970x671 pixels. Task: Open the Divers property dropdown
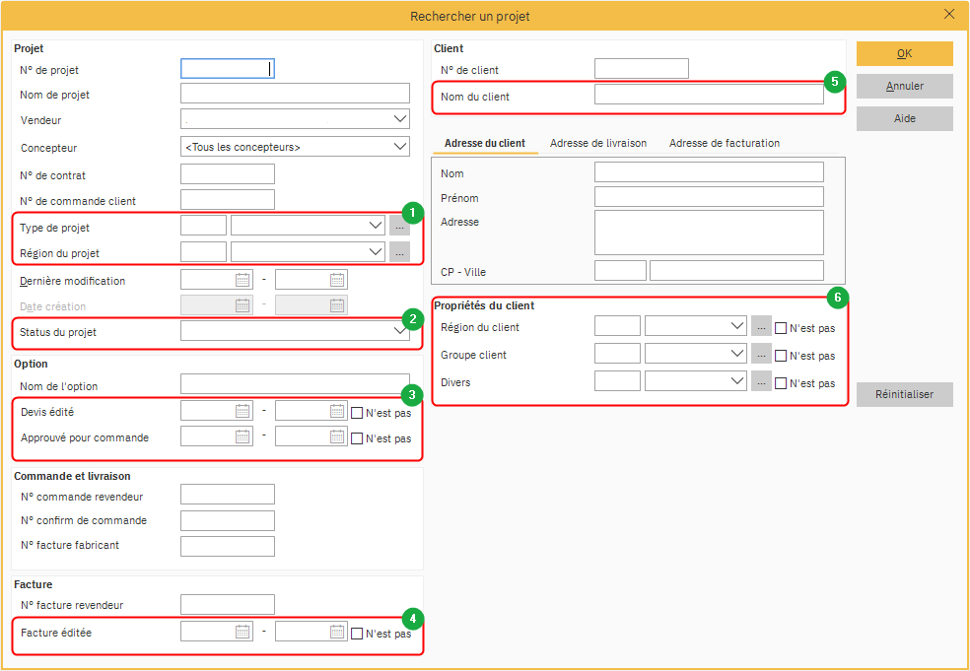(735, 381)
